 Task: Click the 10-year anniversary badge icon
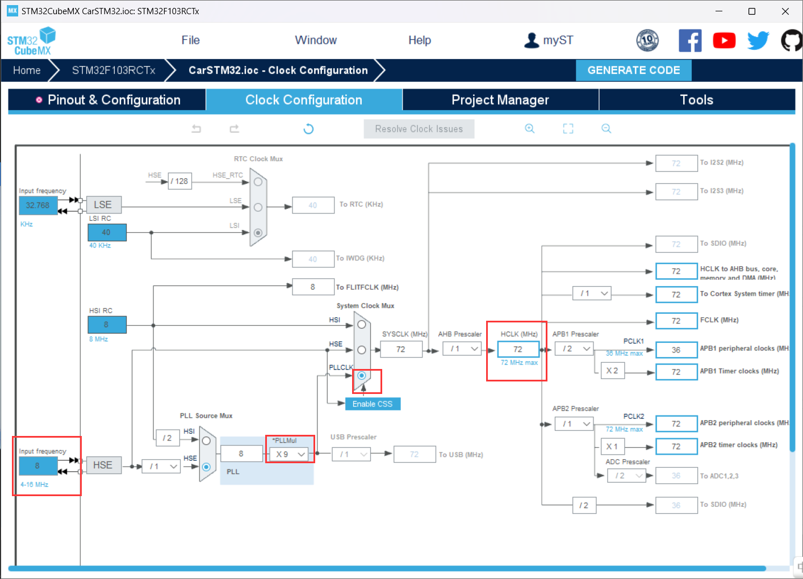point(647,40)
